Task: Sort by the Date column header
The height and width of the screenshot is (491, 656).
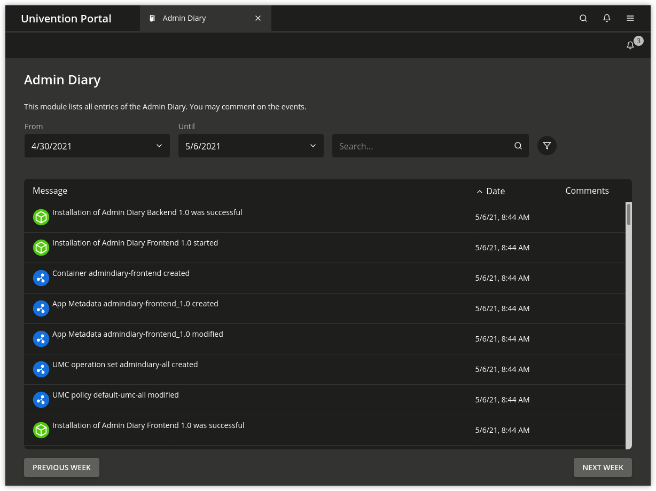Action: [x=495, y=191]
